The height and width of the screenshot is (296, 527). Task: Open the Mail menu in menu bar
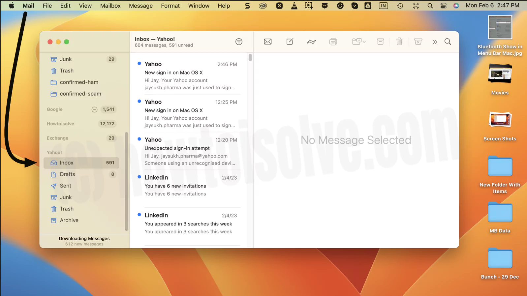tap(28, 6)
